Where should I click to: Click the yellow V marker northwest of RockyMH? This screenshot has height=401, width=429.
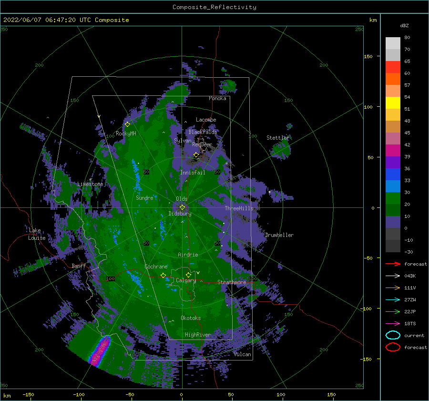99,116
